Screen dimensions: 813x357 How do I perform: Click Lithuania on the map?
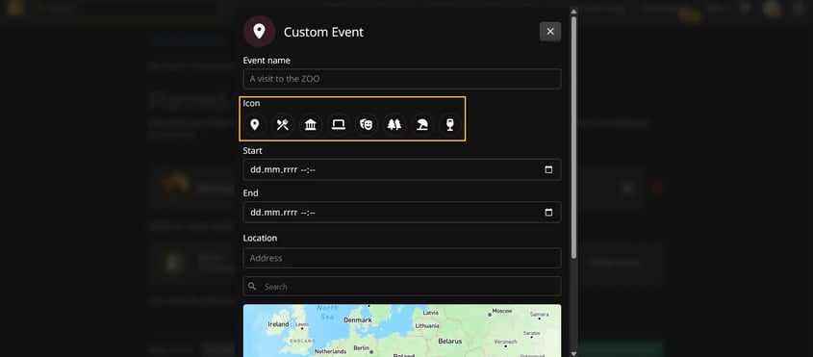(x=427, y=326)
